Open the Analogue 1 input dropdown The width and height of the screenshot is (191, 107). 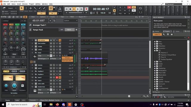coord(43,59)
